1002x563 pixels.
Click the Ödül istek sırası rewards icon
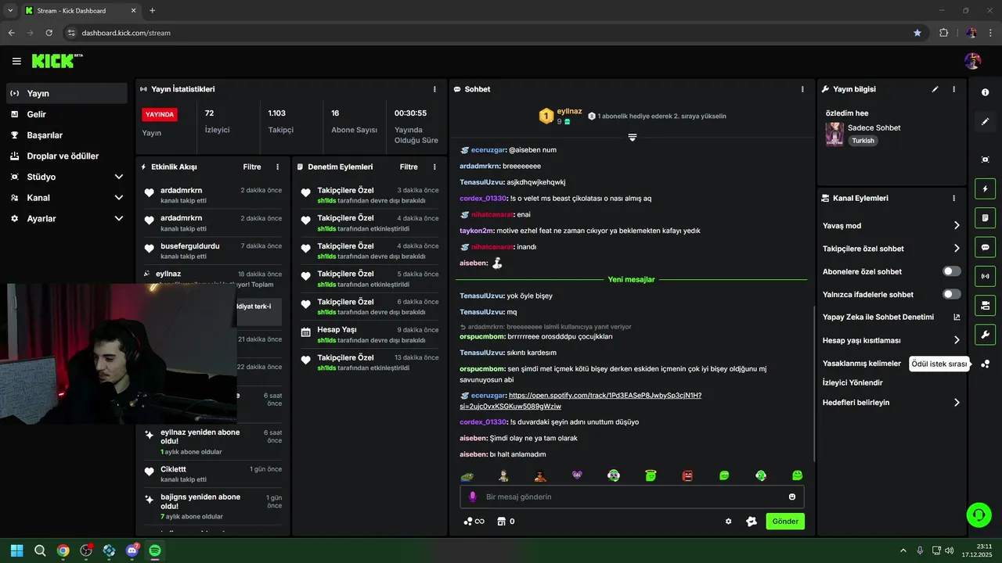point(985,364)
